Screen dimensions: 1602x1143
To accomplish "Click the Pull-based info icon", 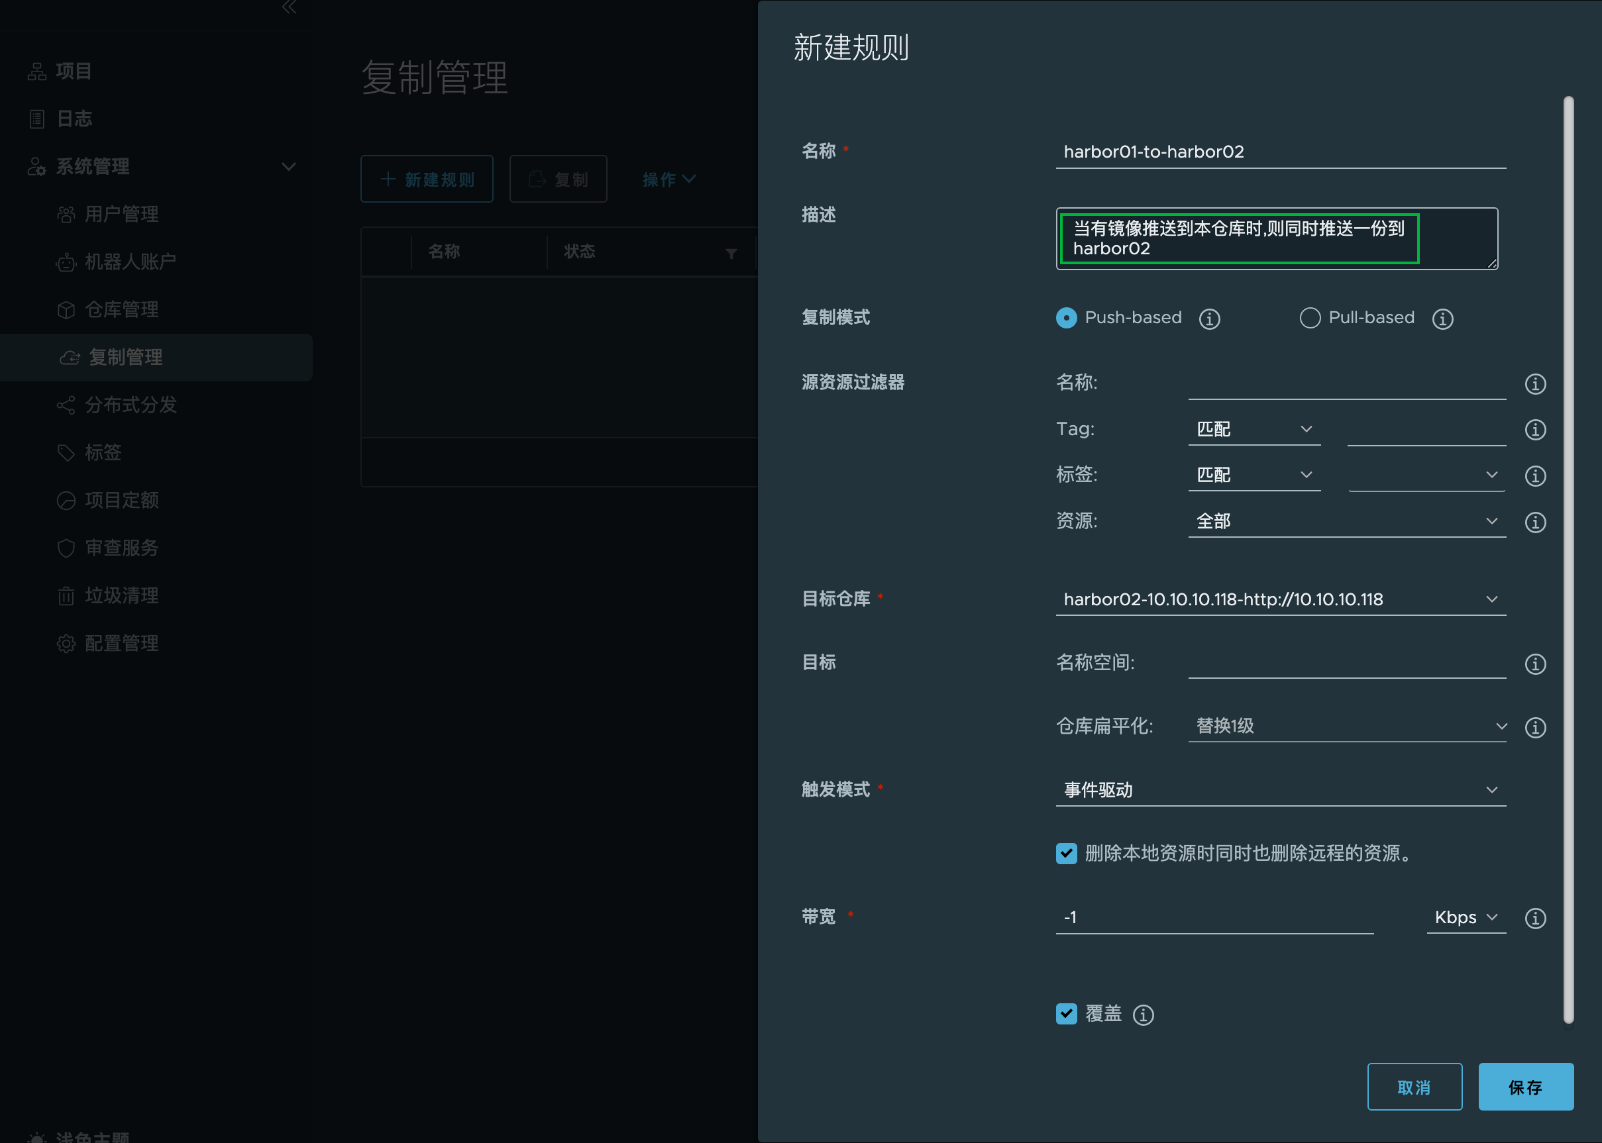I will click(x=1442, y=319).
